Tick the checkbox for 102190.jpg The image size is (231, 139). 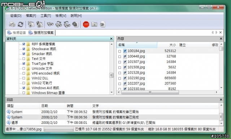[119, 78]
